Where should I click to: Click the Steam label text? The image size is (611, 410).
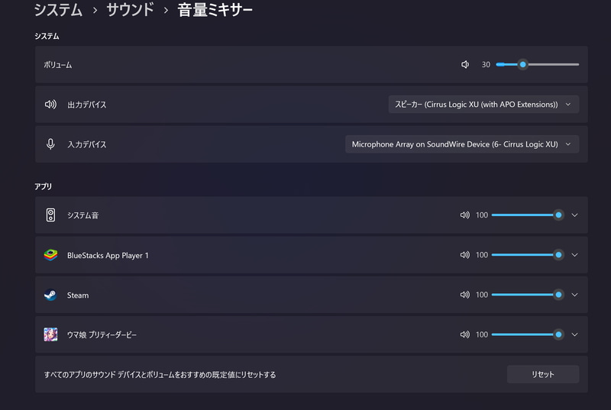point(78,295)
